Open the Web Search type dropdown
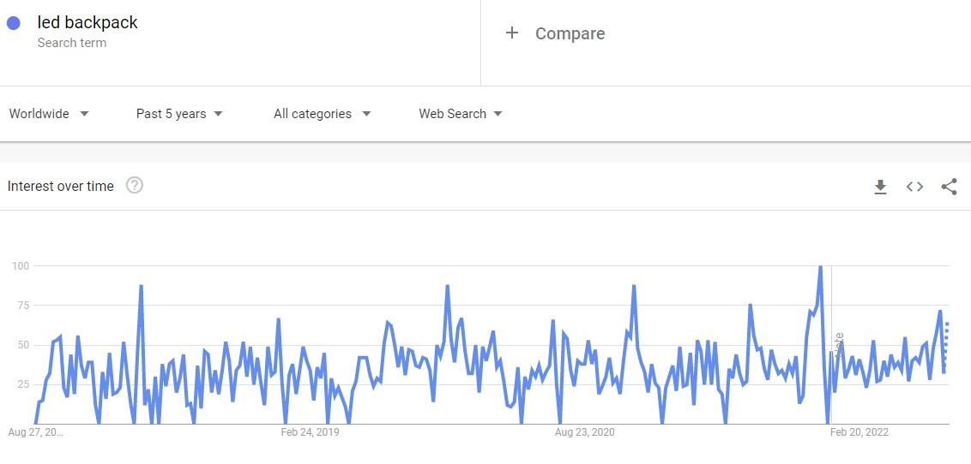 pos(461,114)
